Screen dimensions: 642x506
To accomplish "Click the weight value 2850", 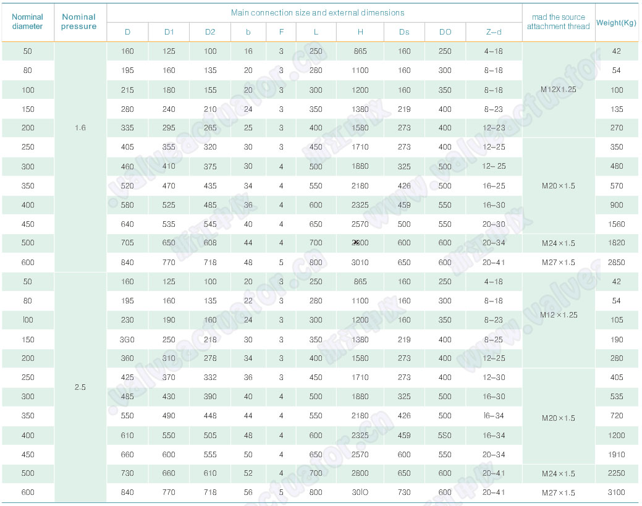I will [616, 263].
